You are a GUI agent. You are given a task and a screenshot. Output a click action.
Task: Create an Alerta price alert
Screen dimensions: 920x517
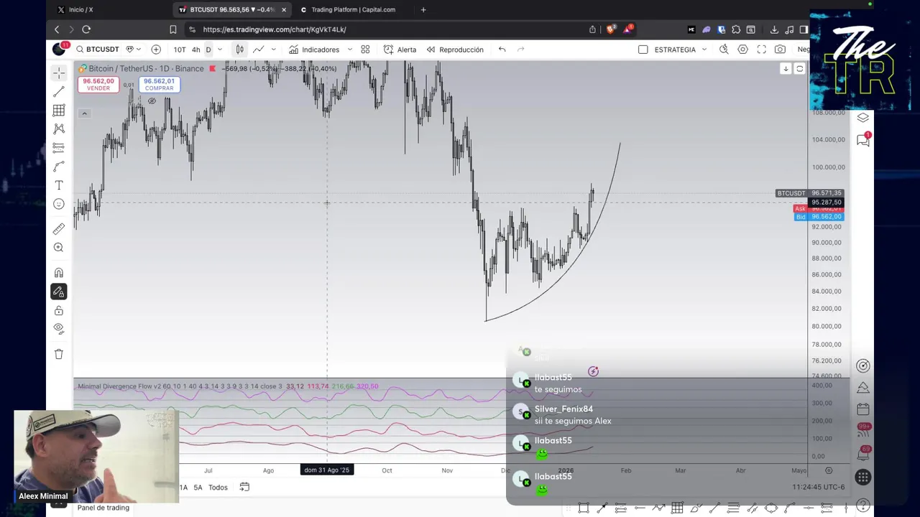pos(400,50)
